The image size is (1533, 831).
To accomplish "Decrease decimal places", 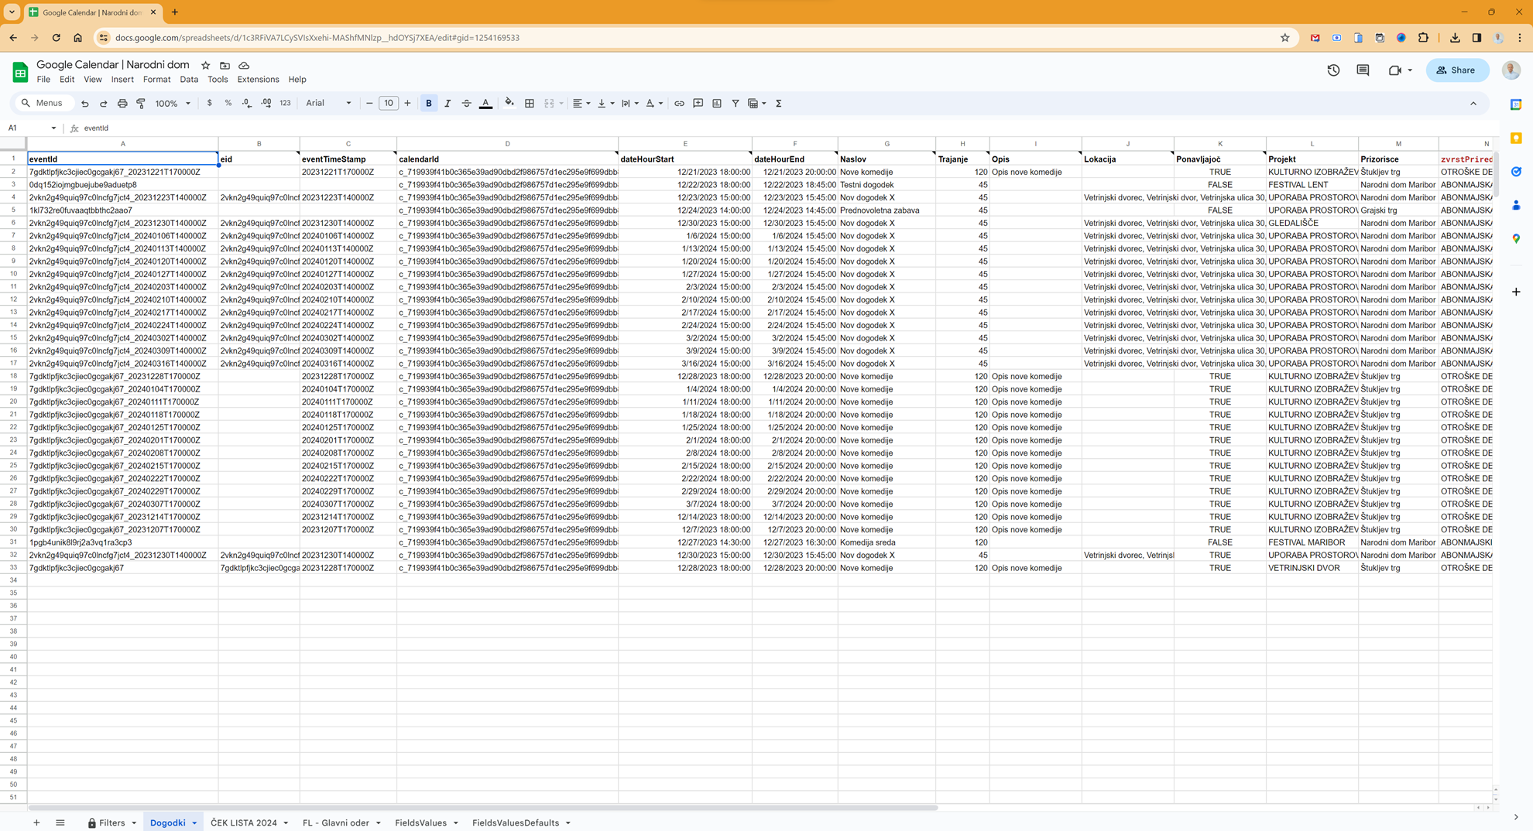I will (x=247, y=104).
